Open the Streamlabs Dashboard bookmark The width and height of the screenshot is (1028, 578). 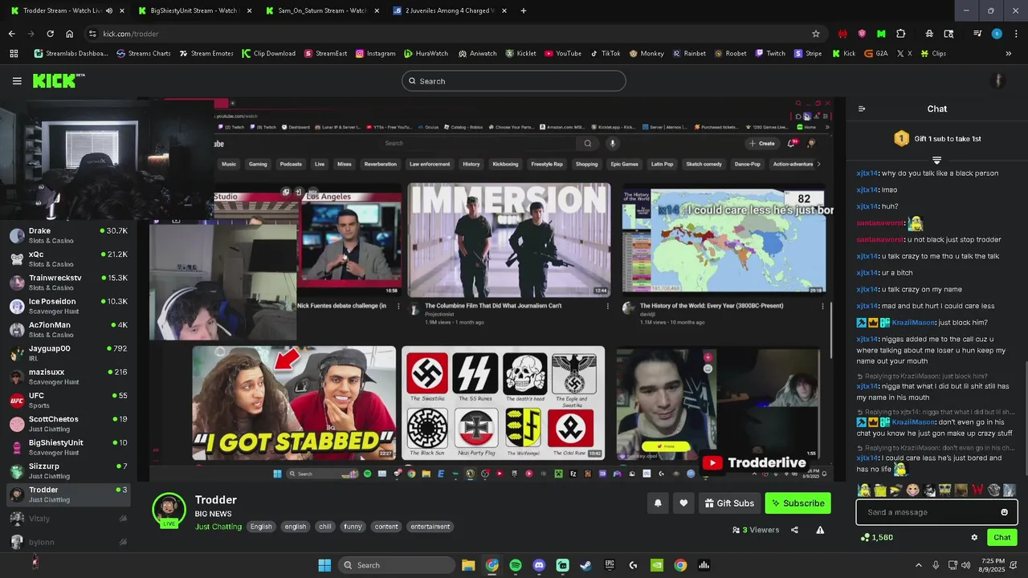click(x=71, y=54)
